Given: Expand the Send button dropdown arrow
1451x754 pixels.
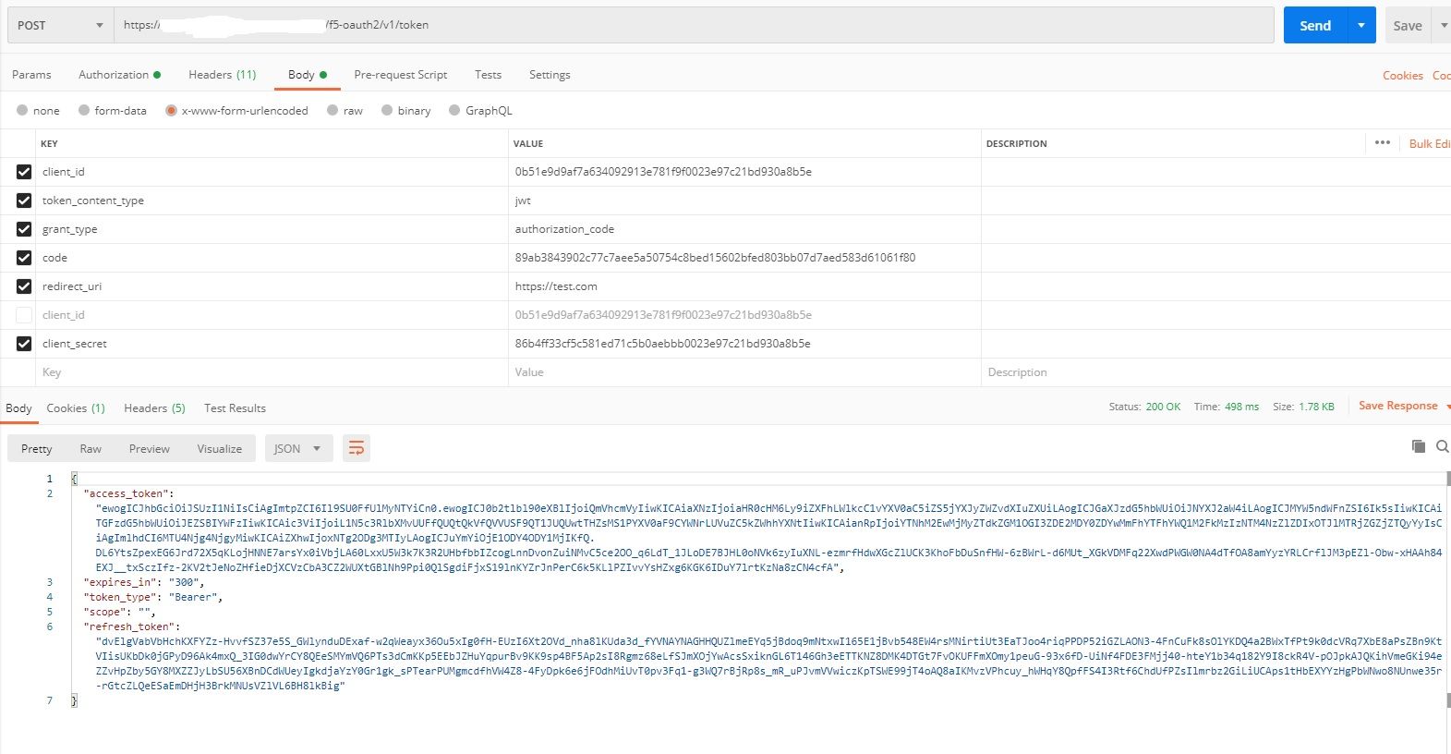Looking at the screenshot, I should pyautogui.click(x=1360, y=25).
